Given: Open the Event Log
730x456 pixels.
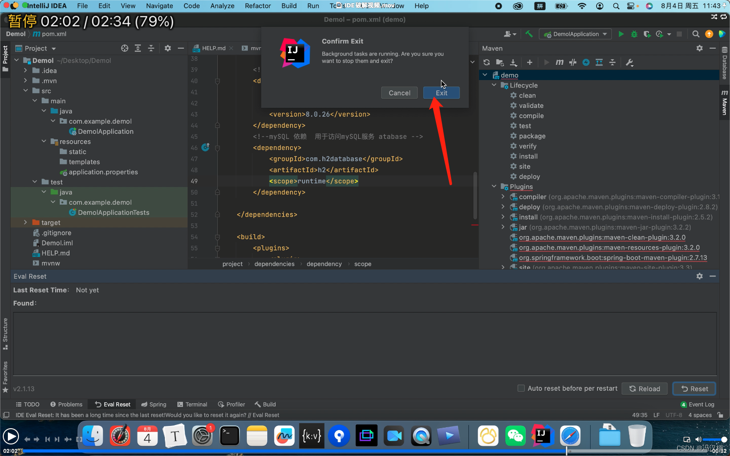Looking at the screenshot, I should click(x=698, y=404).
